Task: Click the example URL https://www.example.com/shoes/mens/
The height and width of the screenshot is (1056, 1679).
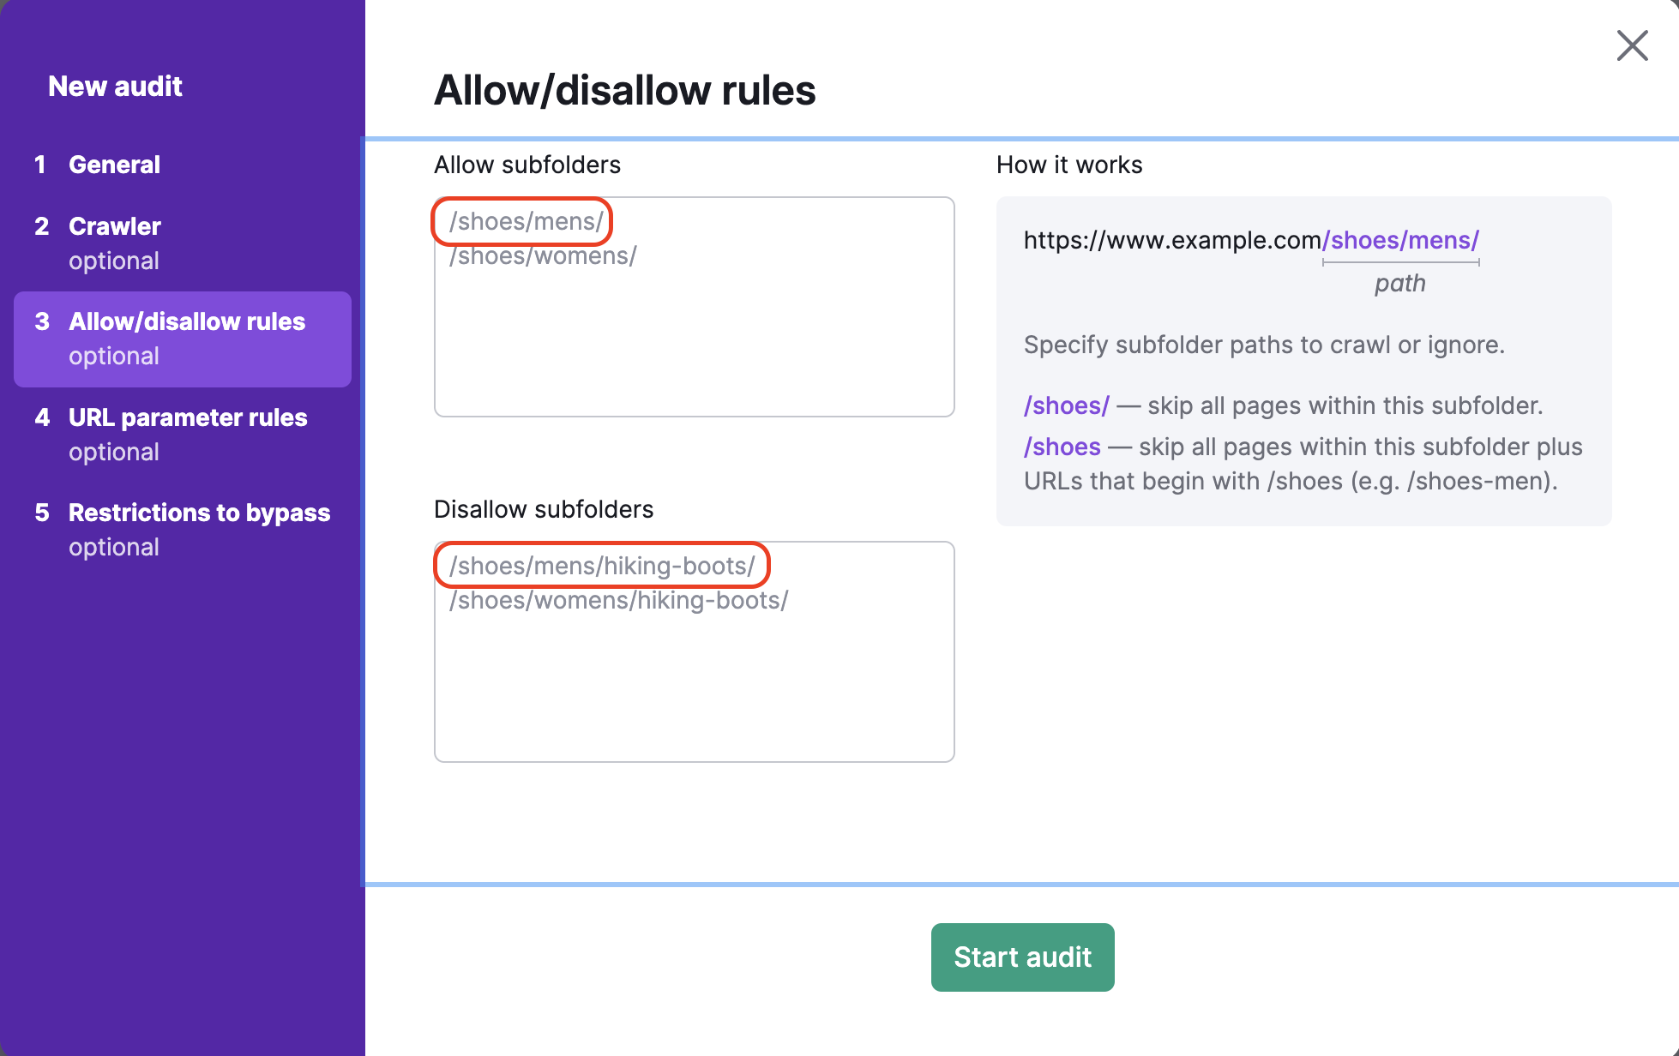Action: (x=1250, y=240)
